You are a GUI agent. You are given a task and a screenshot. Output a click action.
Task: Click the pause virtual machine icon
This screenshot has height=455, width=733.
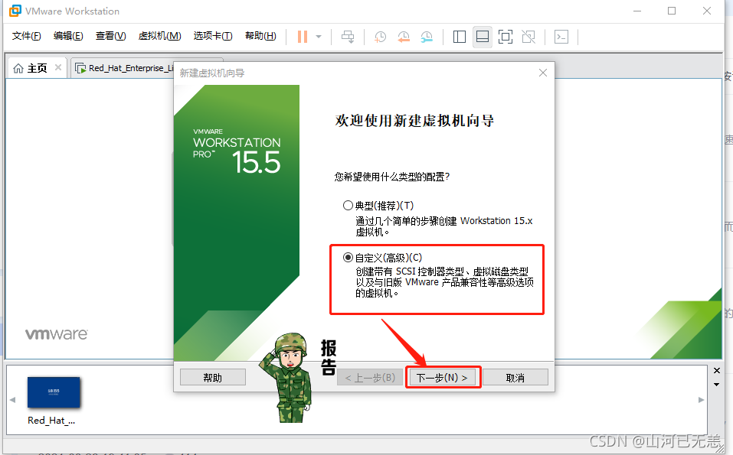click(x=303, y=37)
